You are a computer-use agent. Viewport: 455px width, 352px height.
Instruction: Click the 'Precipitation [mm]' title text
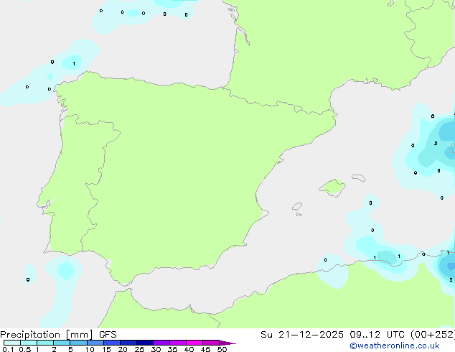pos(46,335)
